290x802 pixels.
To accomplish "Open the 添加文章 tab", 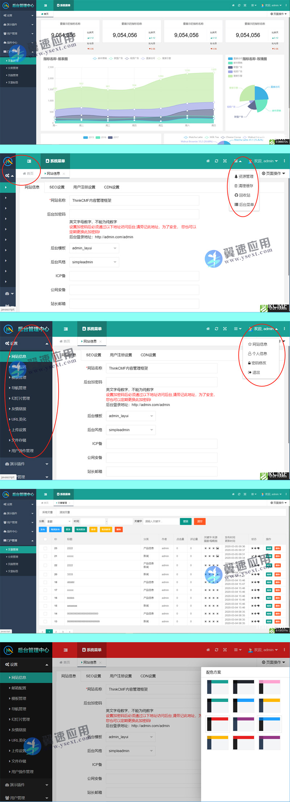I will coord(65,512).
